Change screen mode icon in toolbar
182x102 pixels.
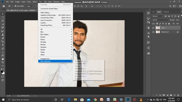tap(3, 80)
